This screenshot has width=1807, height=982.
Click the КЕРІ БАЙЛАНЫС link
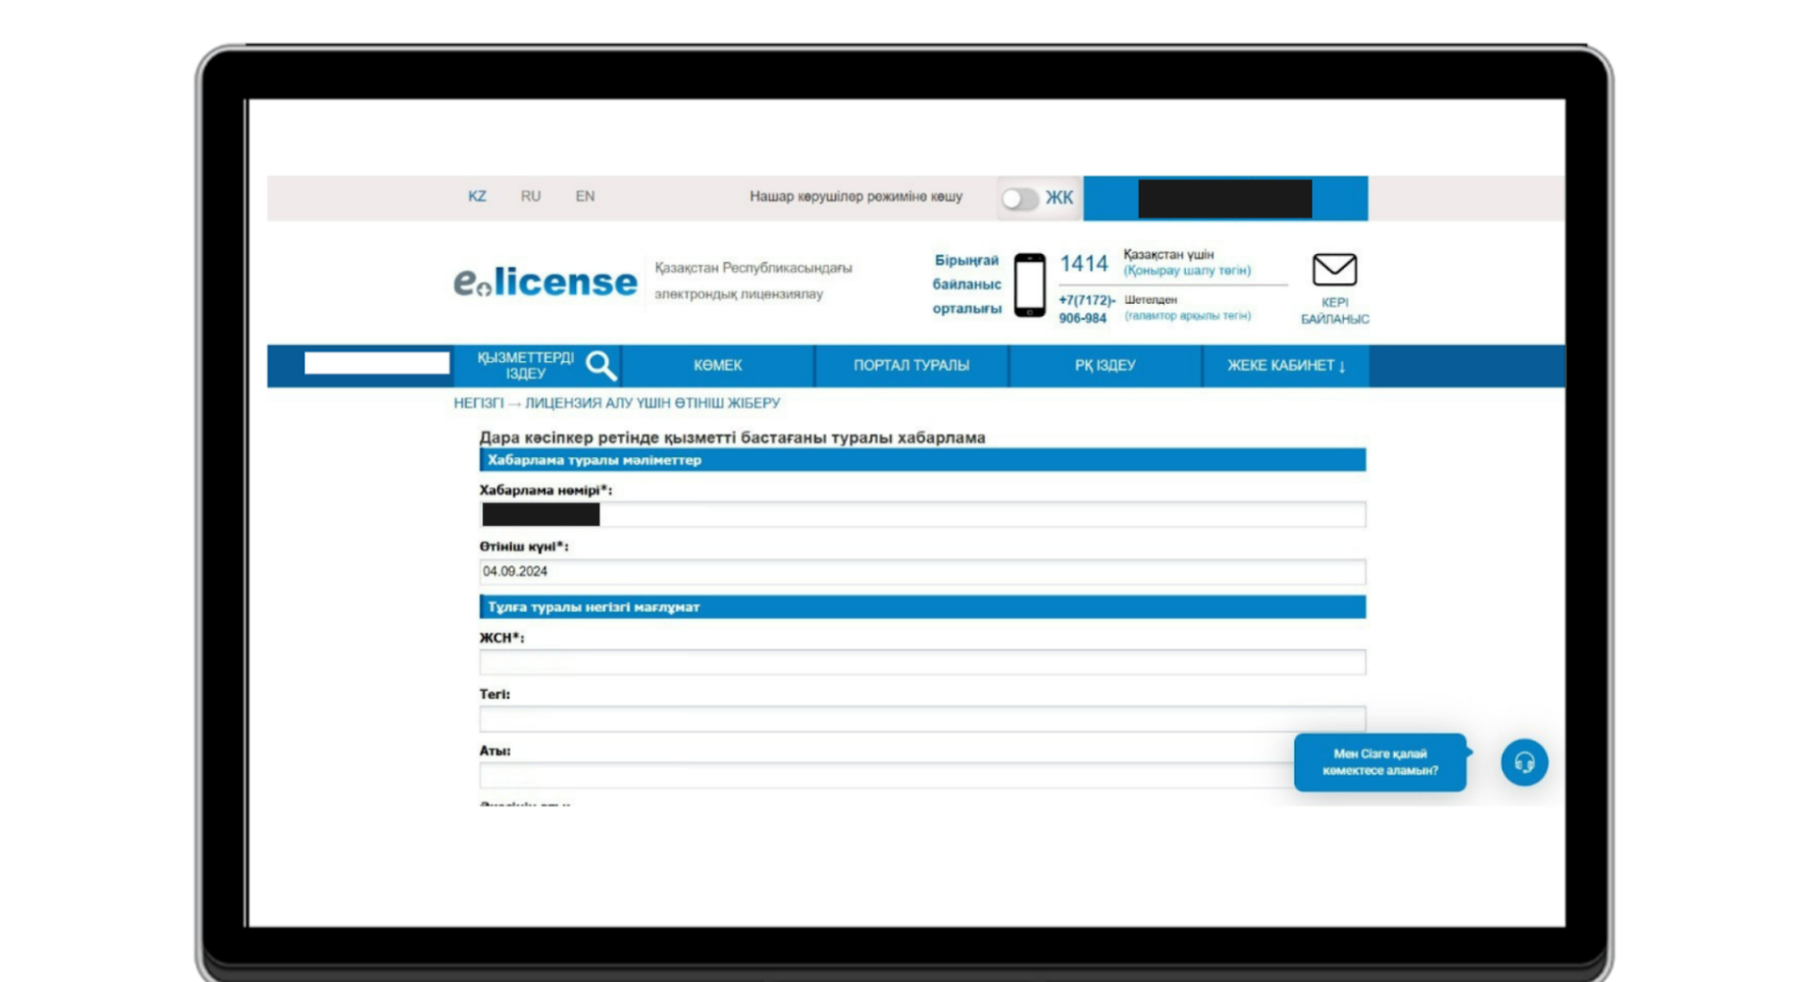click(x=1335, y=310)
